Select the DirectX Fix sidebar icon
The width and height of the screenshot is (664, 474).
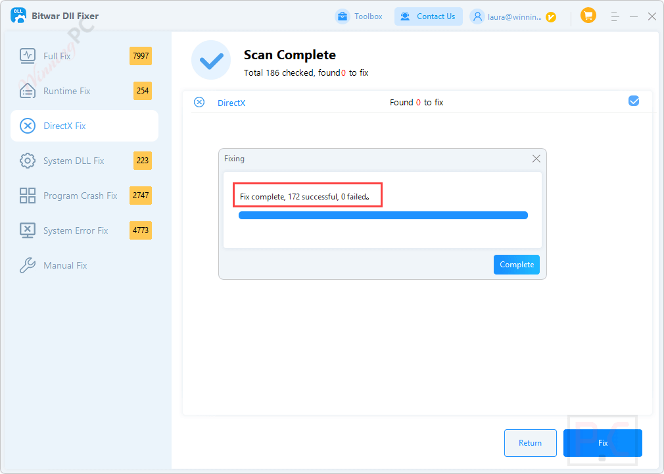26,126
